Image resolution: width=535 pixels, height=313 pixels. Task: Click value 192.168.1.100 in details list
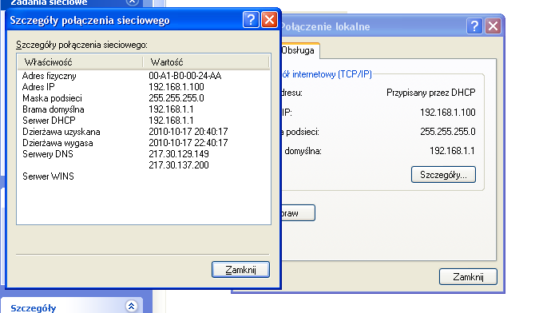click(x=176, y=87)
